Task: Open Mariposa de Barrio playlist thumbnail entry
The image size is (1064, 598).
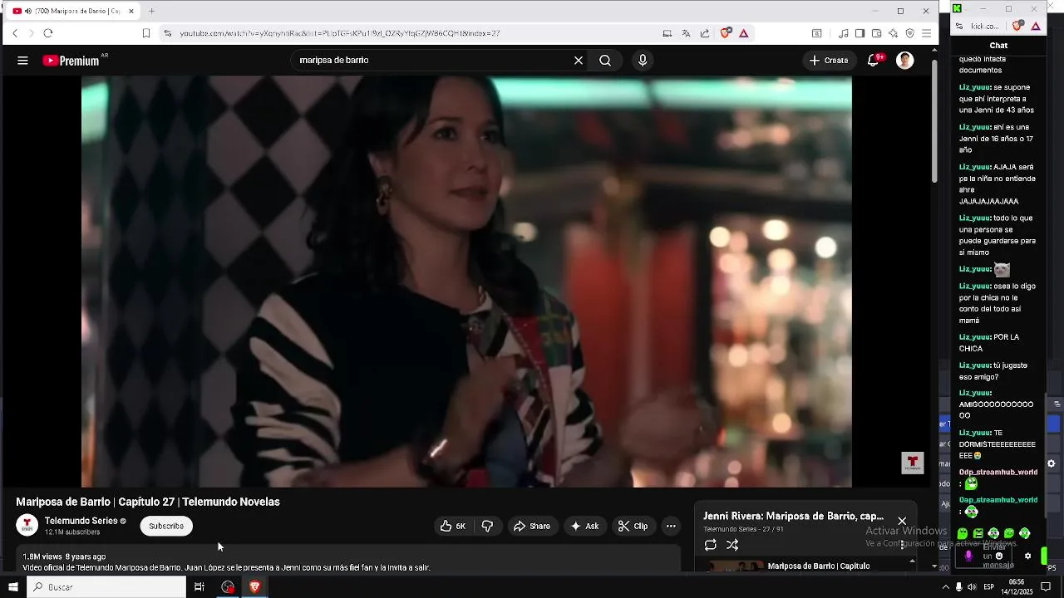Action: coord(736,566)
